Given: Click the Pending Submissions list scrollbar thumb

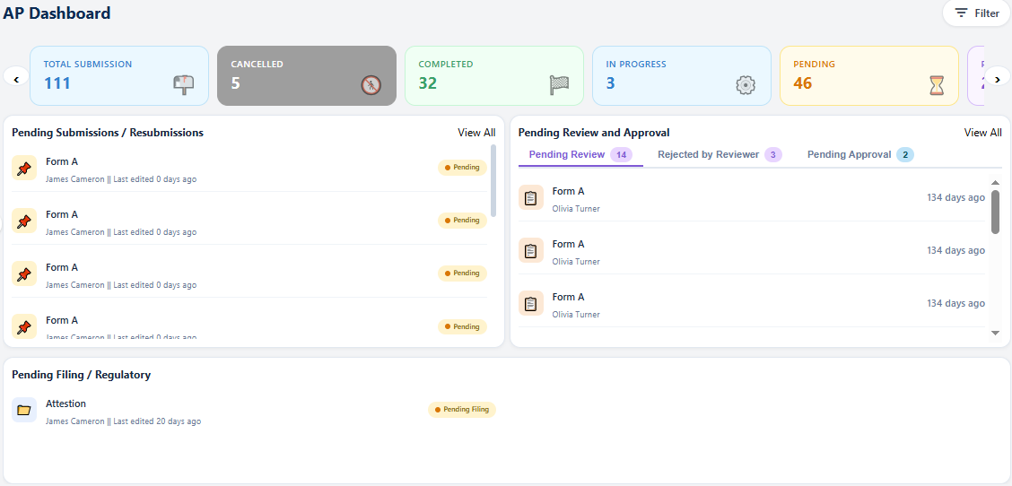Looking at the screenshot, I should (x=493, y=181).
